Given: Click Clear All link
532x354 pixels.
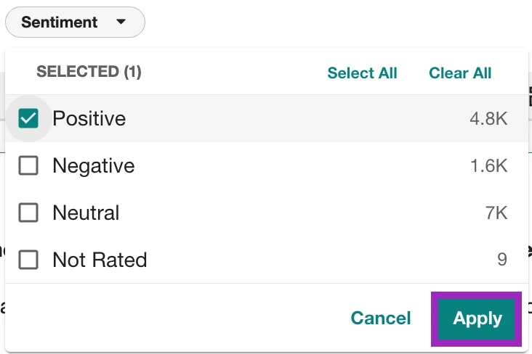Looking at the screenshot, I should coord(460,73).
